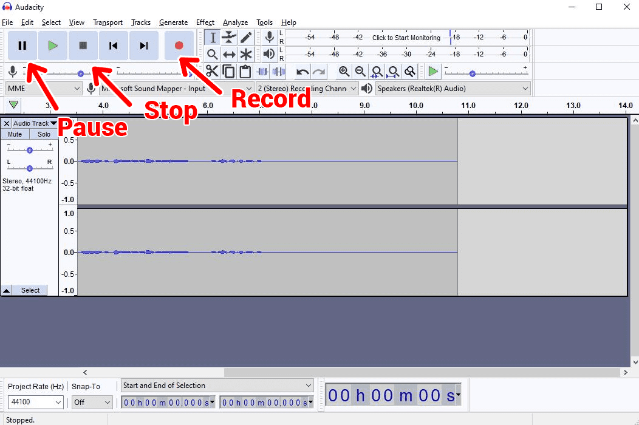Click Skip to End button
This screenshot has height=425, width=639.
(x=144, y=46)
